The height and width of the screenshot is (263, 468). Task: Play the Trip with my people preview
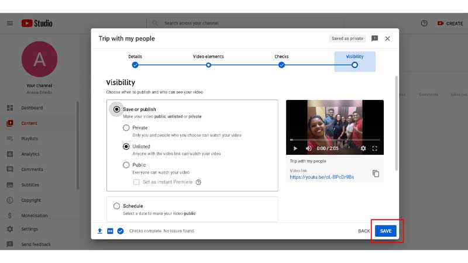(295, 148)
